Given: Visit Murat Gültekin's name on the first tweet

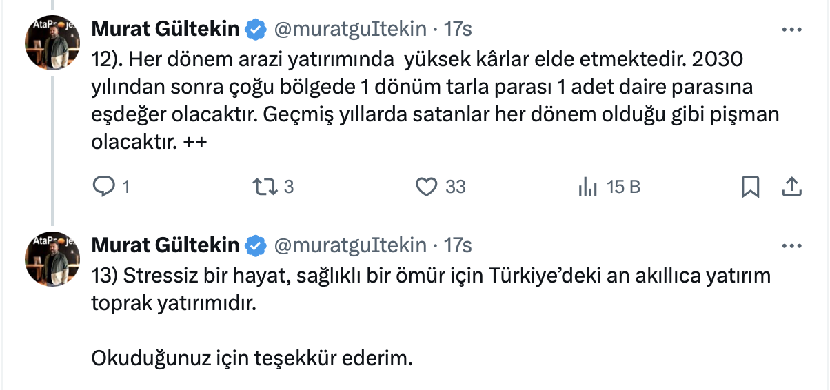Looking at the screenshot, I should (165, 30).
